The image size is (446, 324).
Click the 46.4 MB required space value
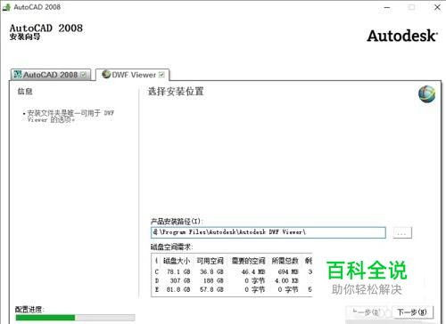253,271
